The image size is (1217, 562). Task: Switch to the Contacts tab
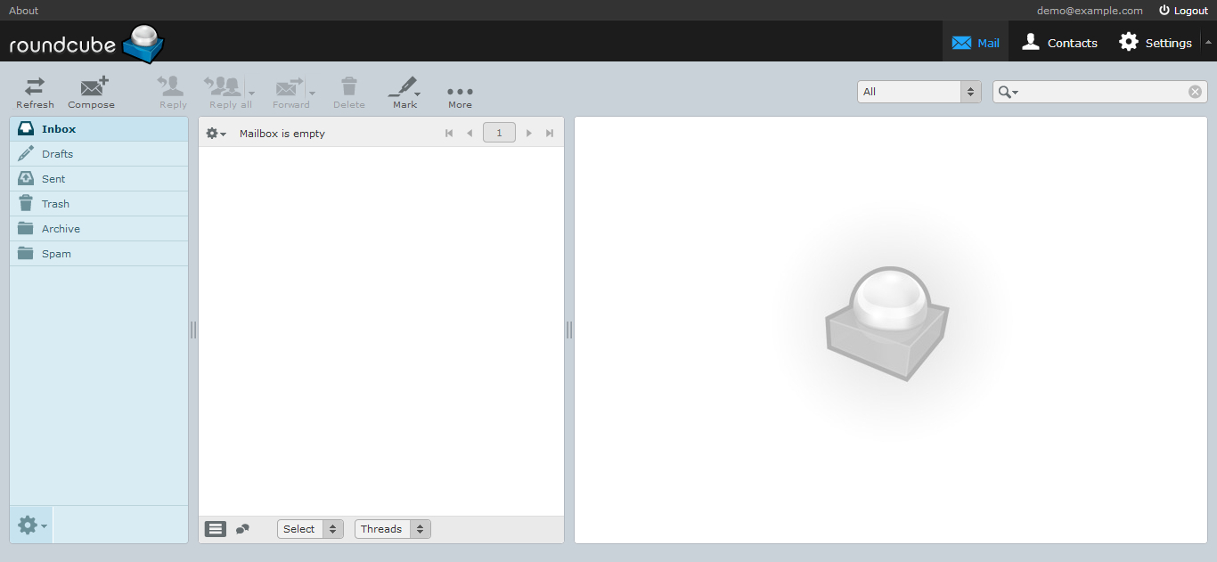pyautogui.click(x=1058, y=42)
